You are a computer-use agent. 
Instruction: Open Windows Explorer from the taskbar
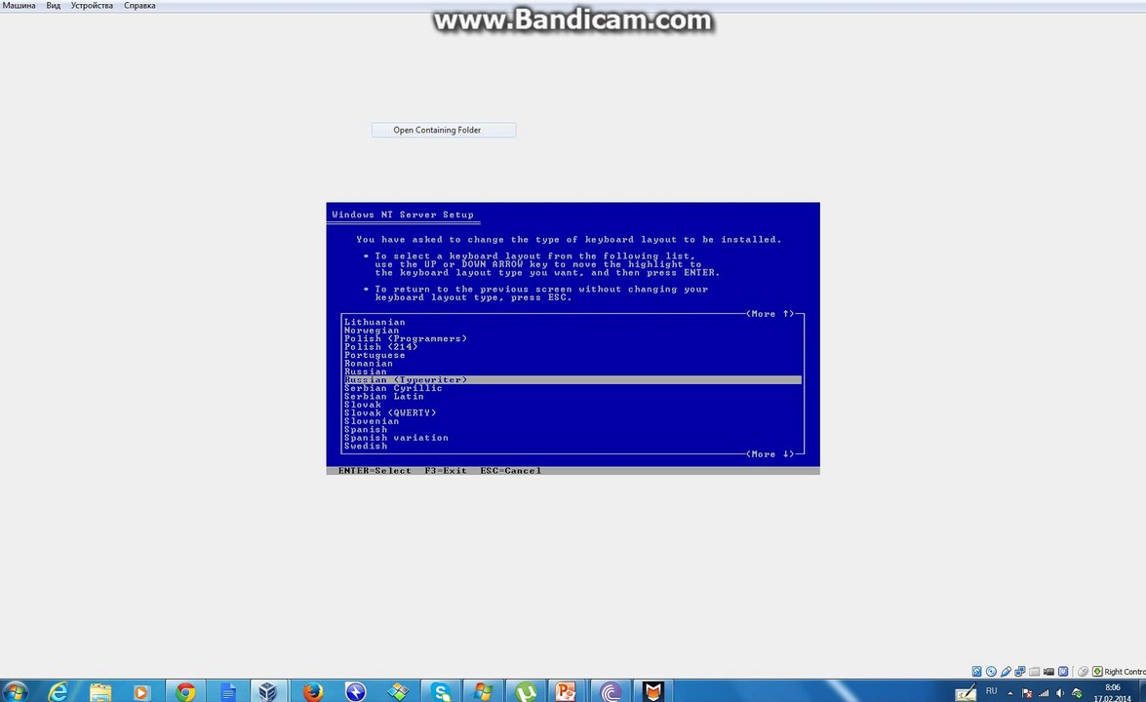tap(100, 691)
